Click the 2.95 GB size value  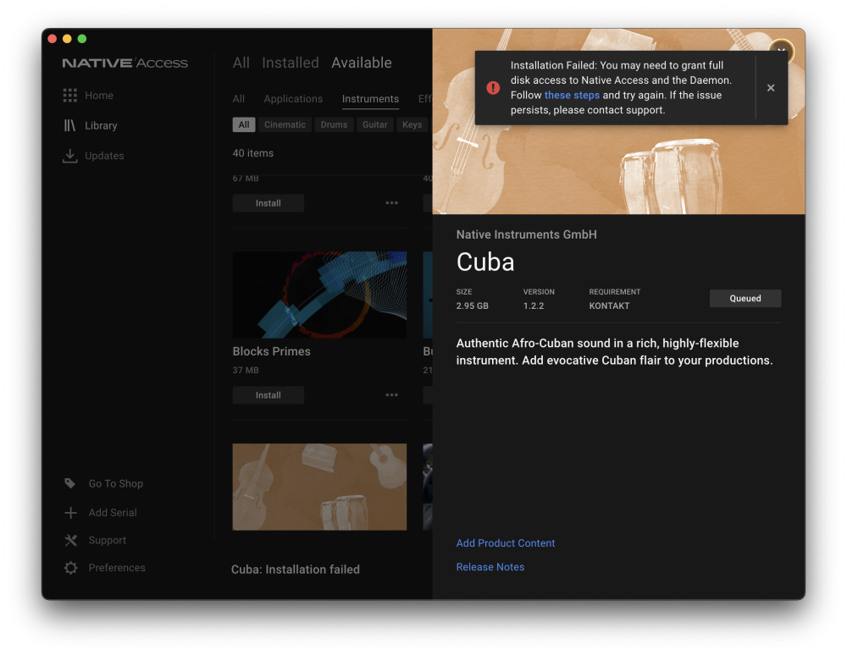pos(472,305)
